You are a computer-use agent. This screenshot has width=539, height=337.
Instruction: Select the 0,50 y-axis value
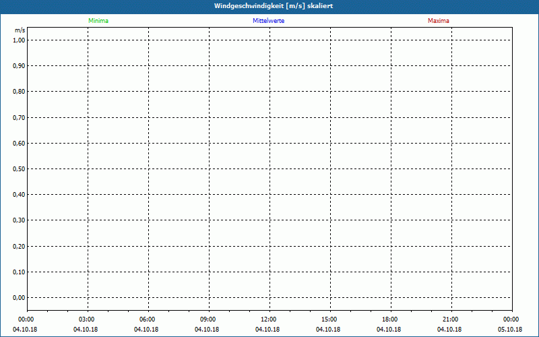[19, 168]
